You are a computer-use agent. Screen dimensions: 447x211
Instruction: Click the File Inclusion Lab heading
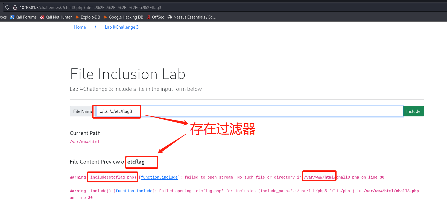(x=128, y=74)
